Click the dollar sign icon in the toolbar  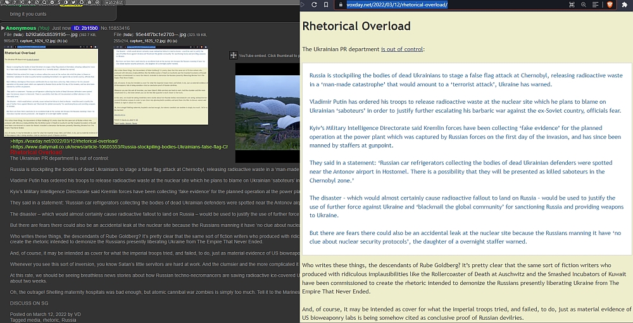(x=59, y=2)
